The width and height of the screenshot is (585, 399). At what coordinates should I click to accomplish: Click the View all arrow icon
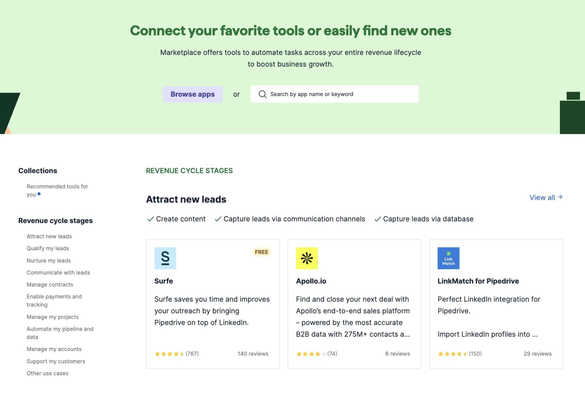(560, 197)
